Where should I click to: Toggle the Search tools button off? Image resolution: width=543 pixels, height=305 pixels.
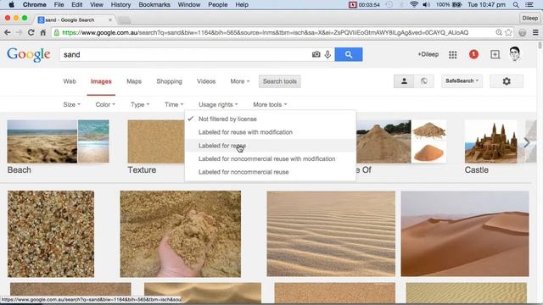(x=279, y=81)
